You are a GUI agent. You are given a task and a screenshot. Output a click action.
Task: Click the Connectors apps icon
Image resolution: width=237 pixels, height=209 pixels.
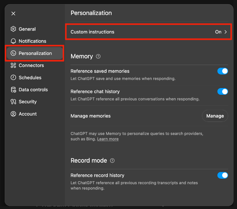coord(13,65)
